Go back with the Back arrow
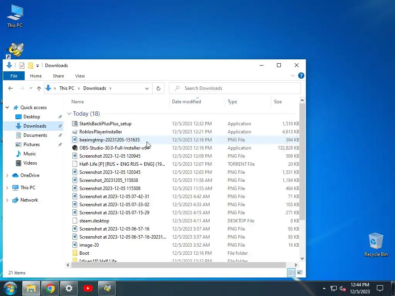 pos(10,88)
